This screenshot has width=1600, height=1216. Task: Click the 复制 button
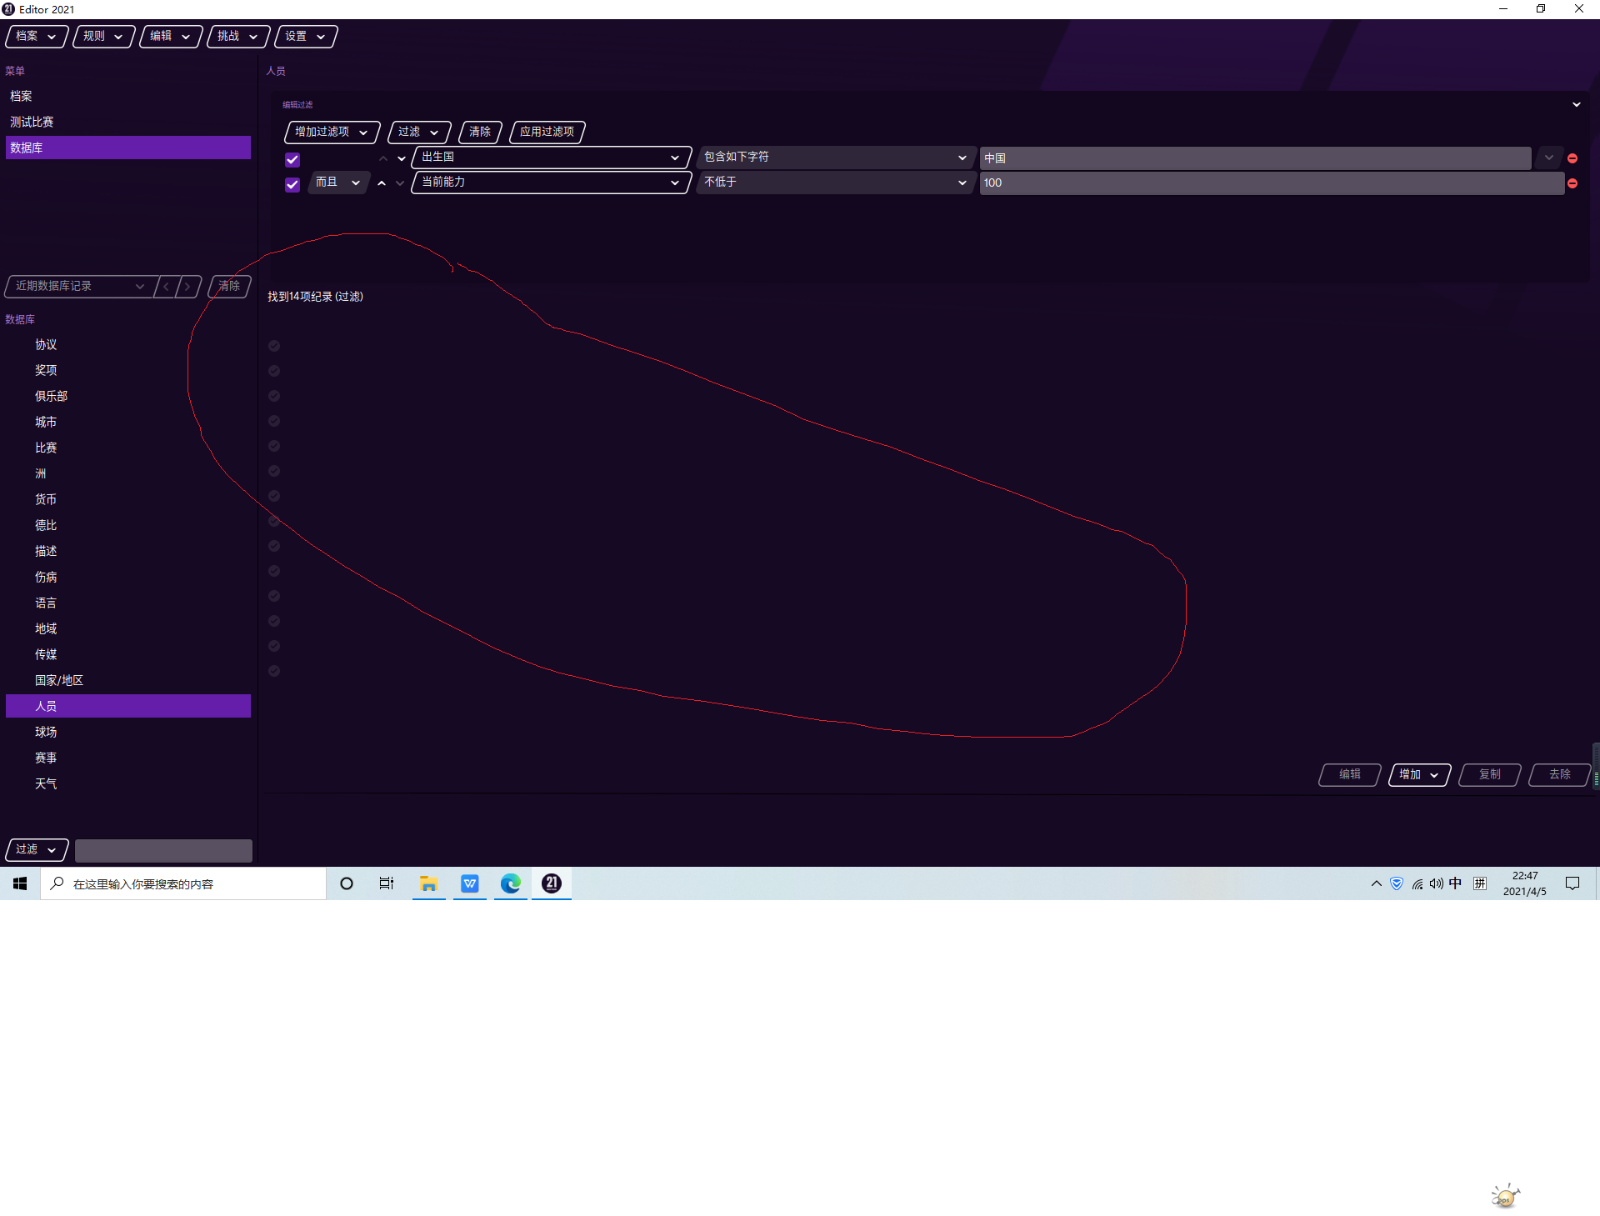coord(1489,775)
